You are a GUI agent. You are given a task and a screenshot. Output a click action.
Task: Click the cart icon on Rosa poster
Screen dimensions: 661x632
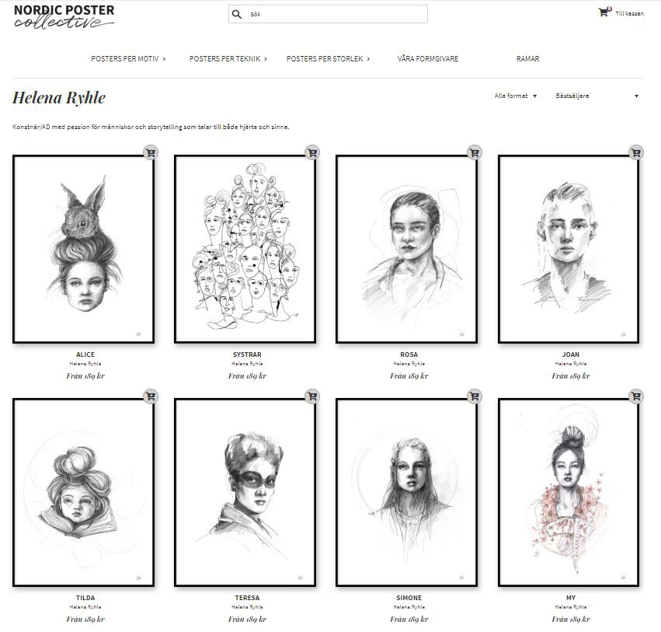pos(475,152)
